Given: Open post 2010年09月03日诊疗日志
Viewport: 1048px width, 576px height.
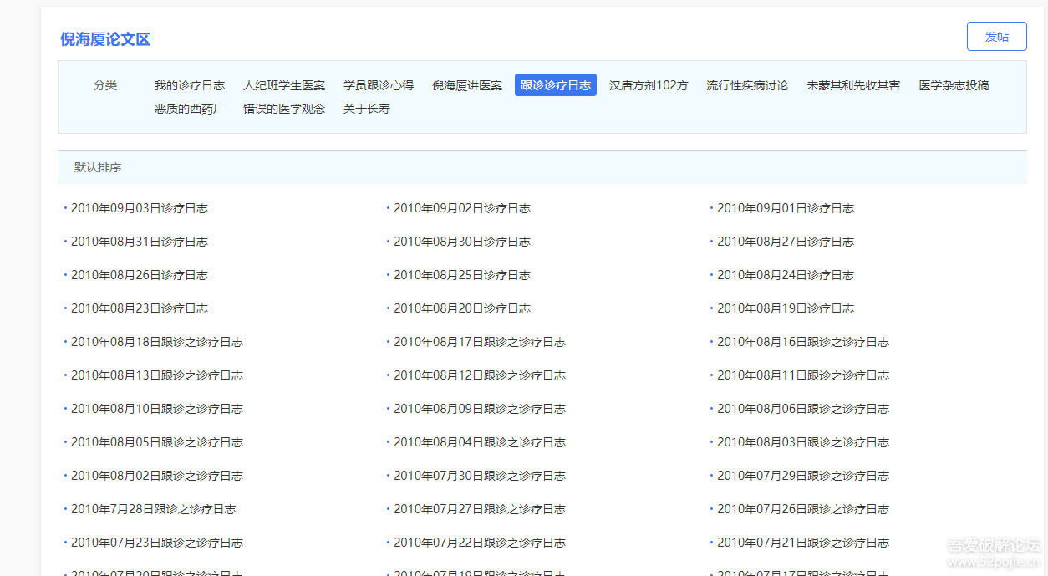Looking at the screenshot, I should [x=139, y=208].
